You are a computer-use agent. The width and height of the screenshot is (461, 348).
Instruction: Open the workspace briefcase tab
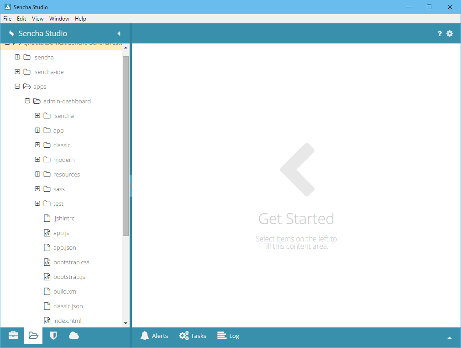point(13,335)
